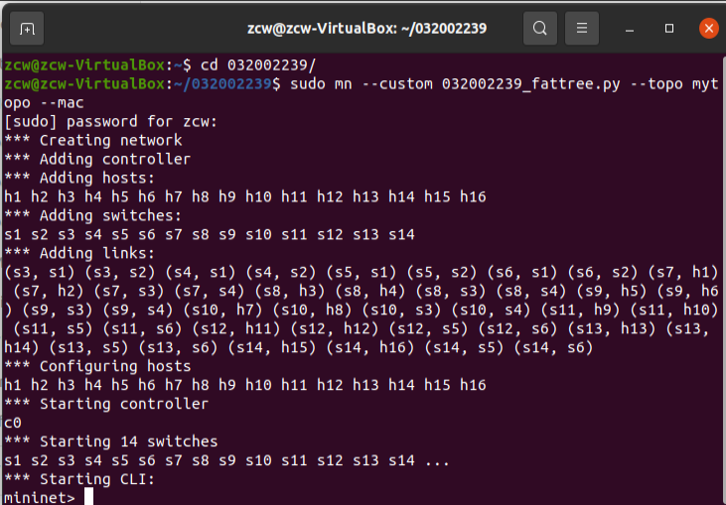The height and width of the screenshot is (505, 726).
Task: Click at the mininet> prompt cursor
Action: point(88,497)
